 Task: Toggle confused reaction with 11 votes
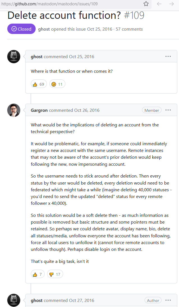pyautogui.click(x=57, y=84)
